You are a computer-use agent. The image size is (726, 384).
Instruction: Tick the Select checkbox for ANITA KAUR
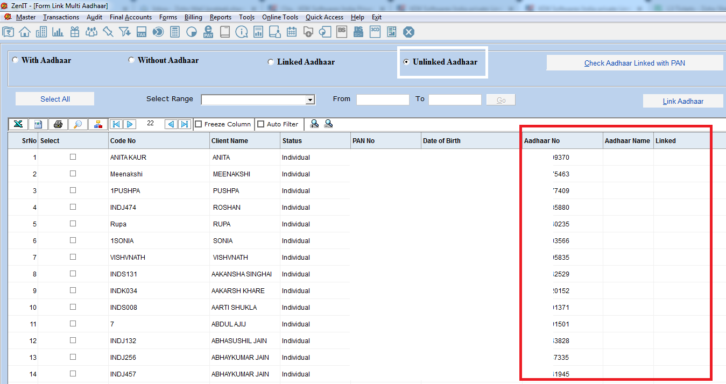(73, 157)
